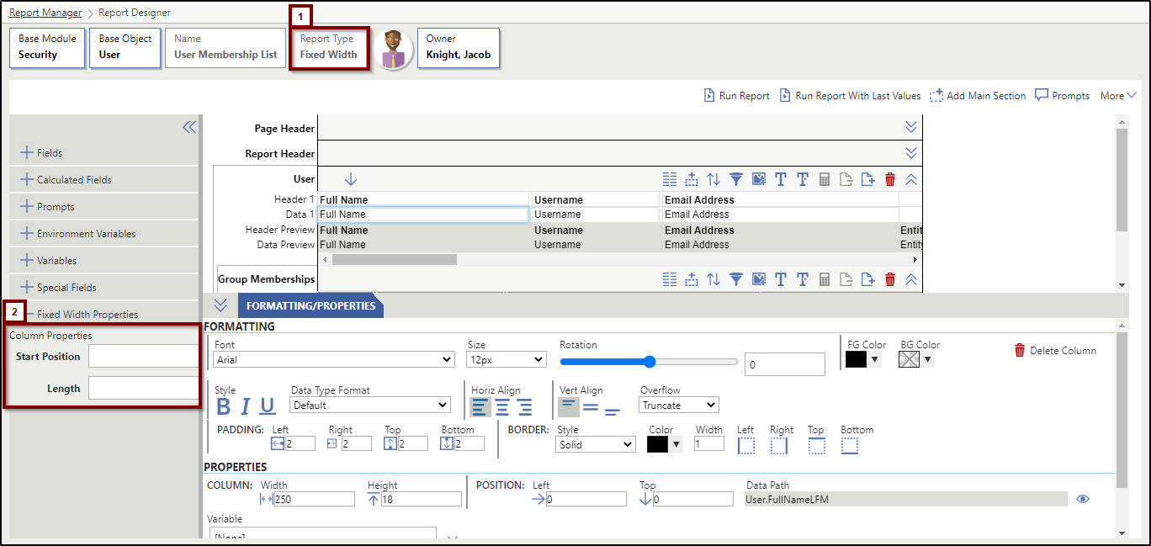This screenshot has height=546, width=1151.
Task: Open the Overflow dropdown showing Truncate
Action: [x=679, y=406]
